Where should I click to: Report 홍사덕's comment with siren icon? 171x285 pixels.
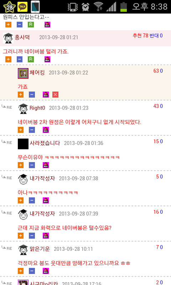47,59
